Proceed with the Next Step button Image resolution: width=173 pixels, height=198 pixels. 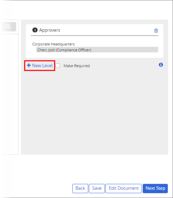tap(155, 188)
